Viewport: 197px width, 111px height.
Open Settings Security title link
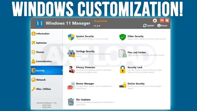(85, 51)
